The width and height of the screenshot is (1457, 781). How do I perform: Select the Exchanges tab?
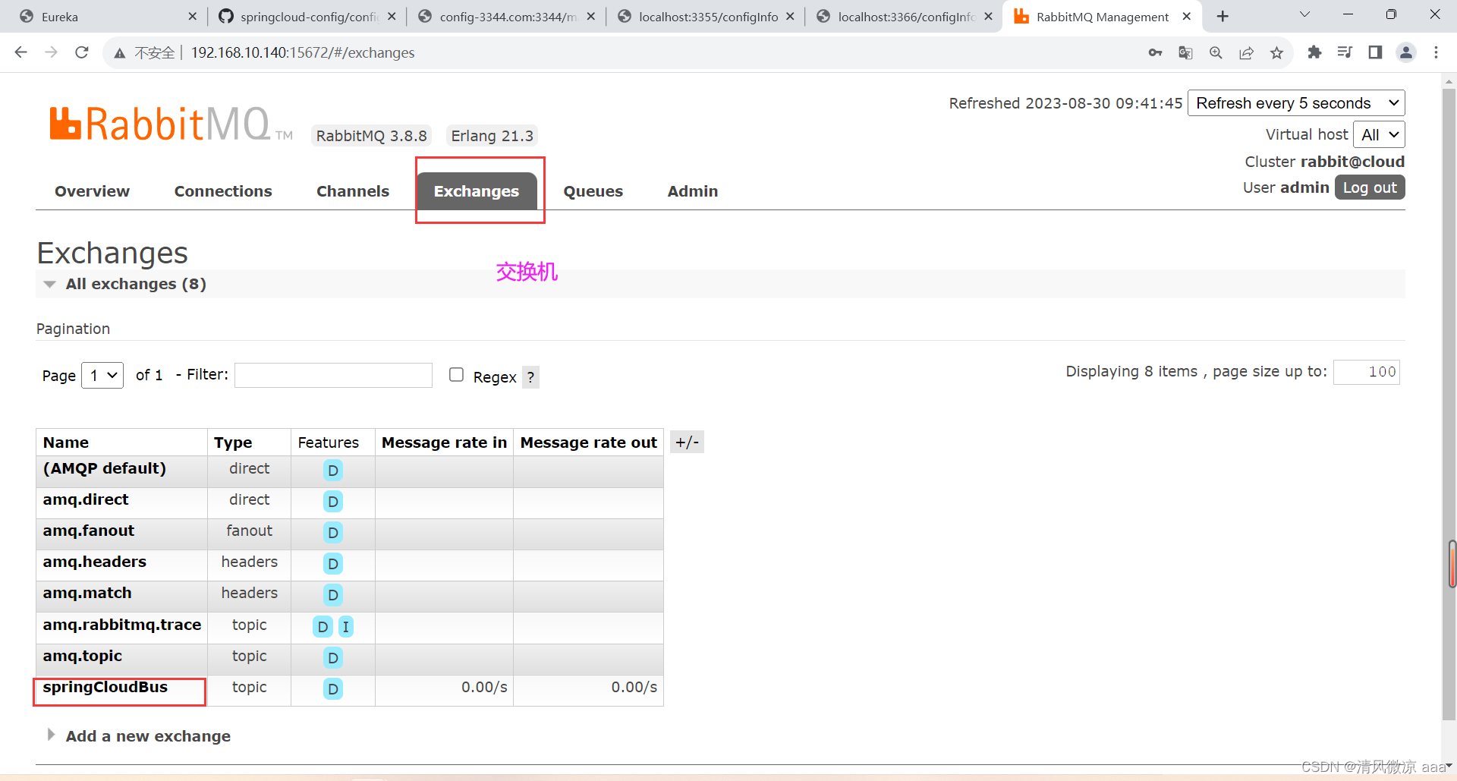477,191
